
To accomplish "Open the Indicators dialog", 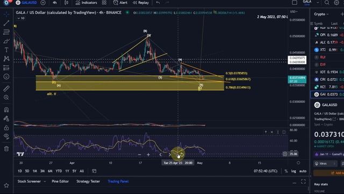I will 86,3.
